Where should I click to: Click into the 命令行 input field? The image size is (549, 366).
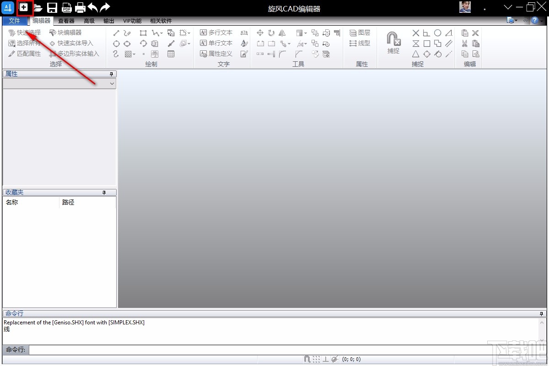click(x=287, y=350)
